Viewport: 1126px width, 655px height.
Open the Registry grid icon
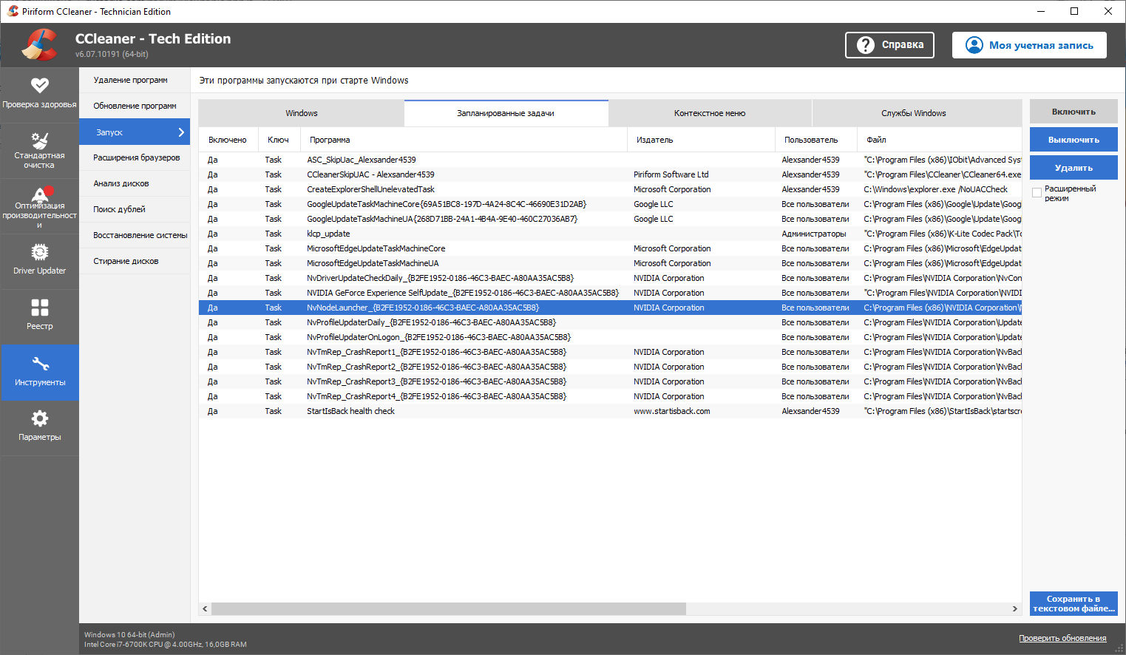pyautogui.click(x=40, y=308)
